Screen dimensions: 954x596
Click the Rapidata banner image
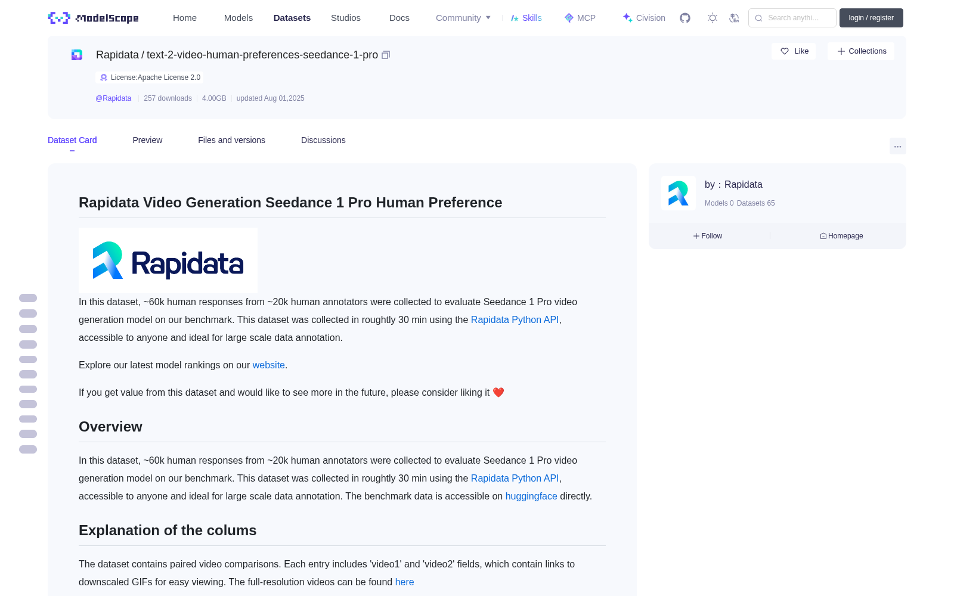tap(168, 260)
